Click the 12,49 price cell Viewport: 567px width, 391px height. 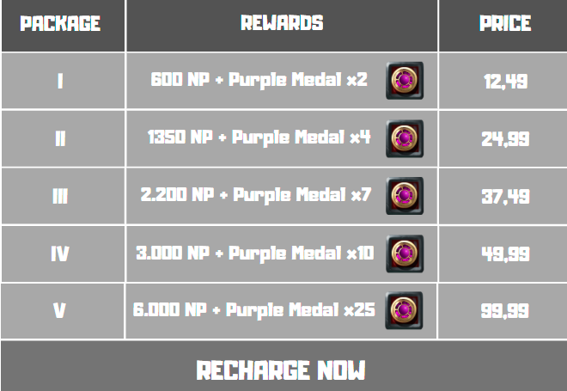pos(504,82)
